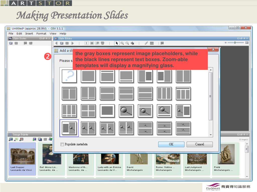257x192 pixels.
Task: Click the first icon in Image Palette toolbar
Action: tap(11, 139)
